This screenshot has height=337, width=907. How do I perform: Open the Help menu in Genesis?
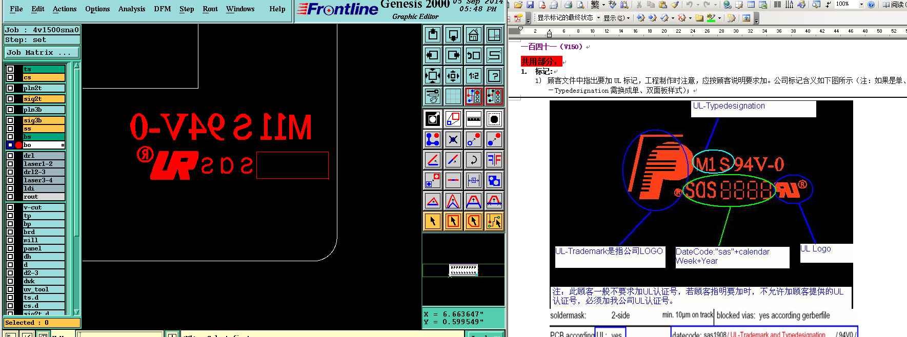click(277, 9)
